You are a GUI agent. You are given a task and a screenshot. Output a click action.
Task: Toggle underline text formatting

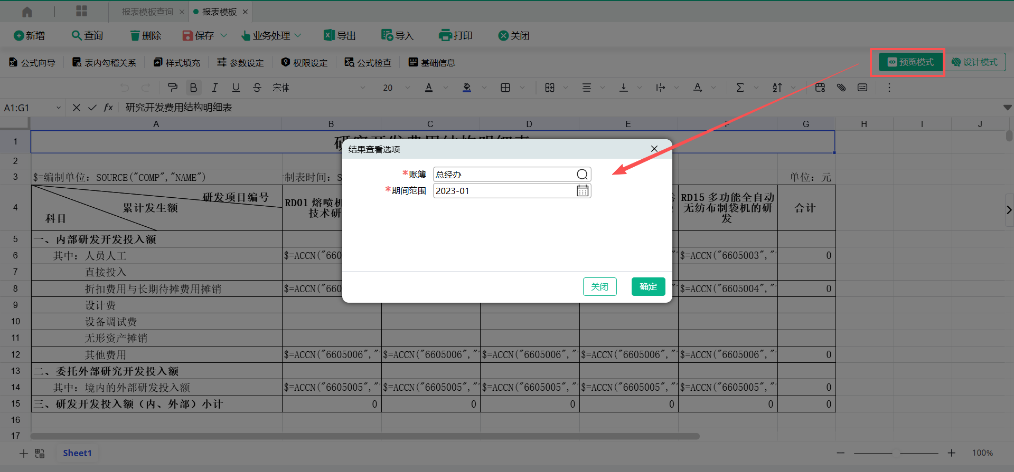pyautogui.click(x=236, y=88)
